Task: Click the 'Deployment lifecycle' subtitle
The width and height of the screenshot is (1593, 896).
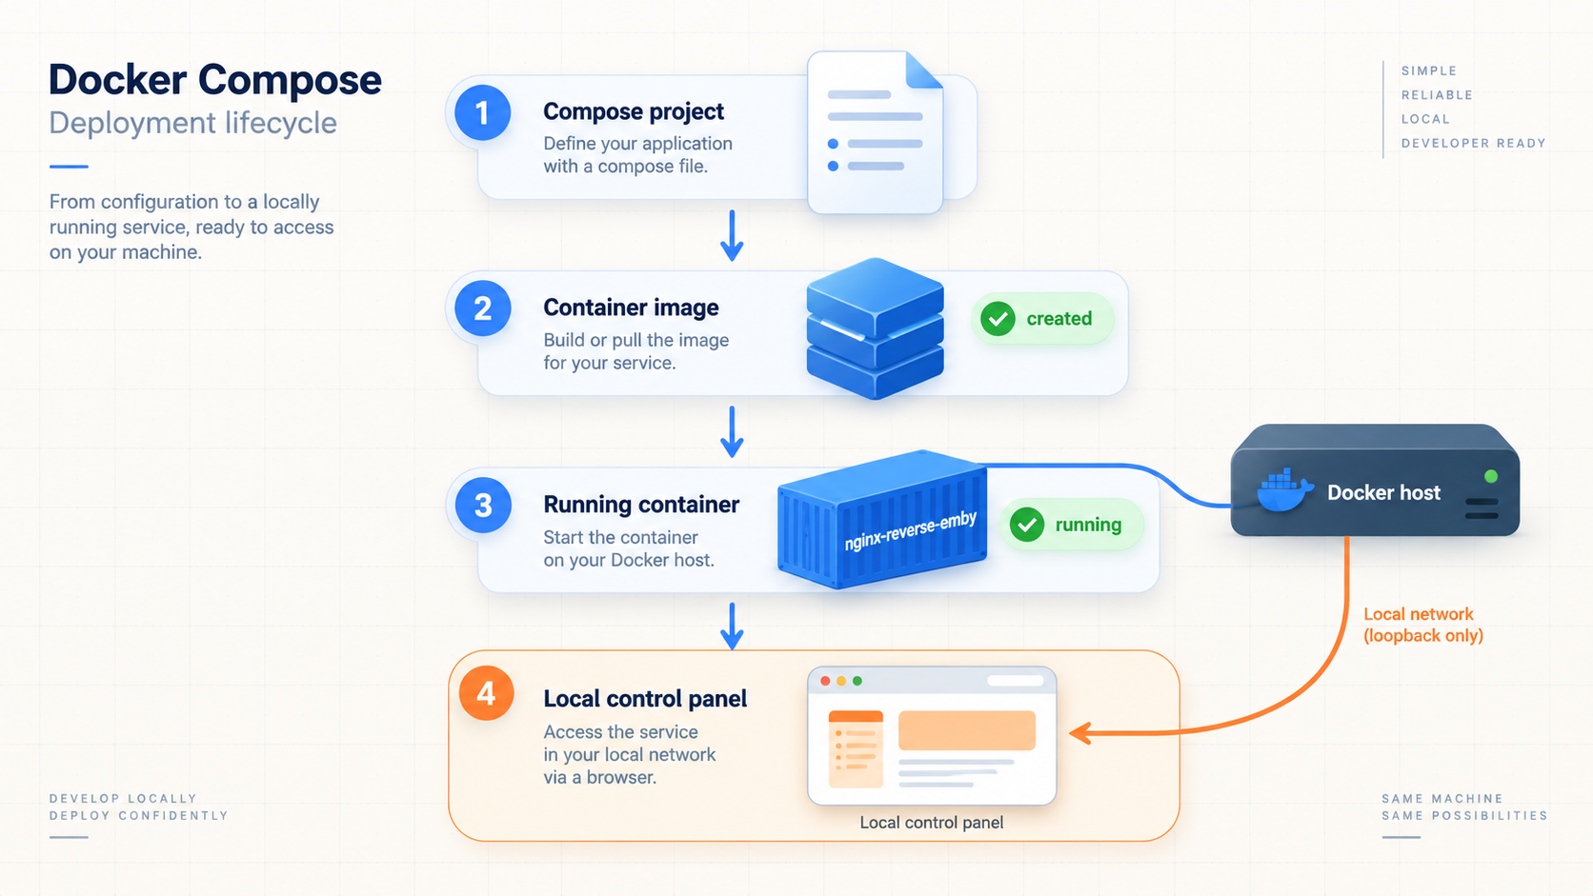Action: click(x=193, y=123)
